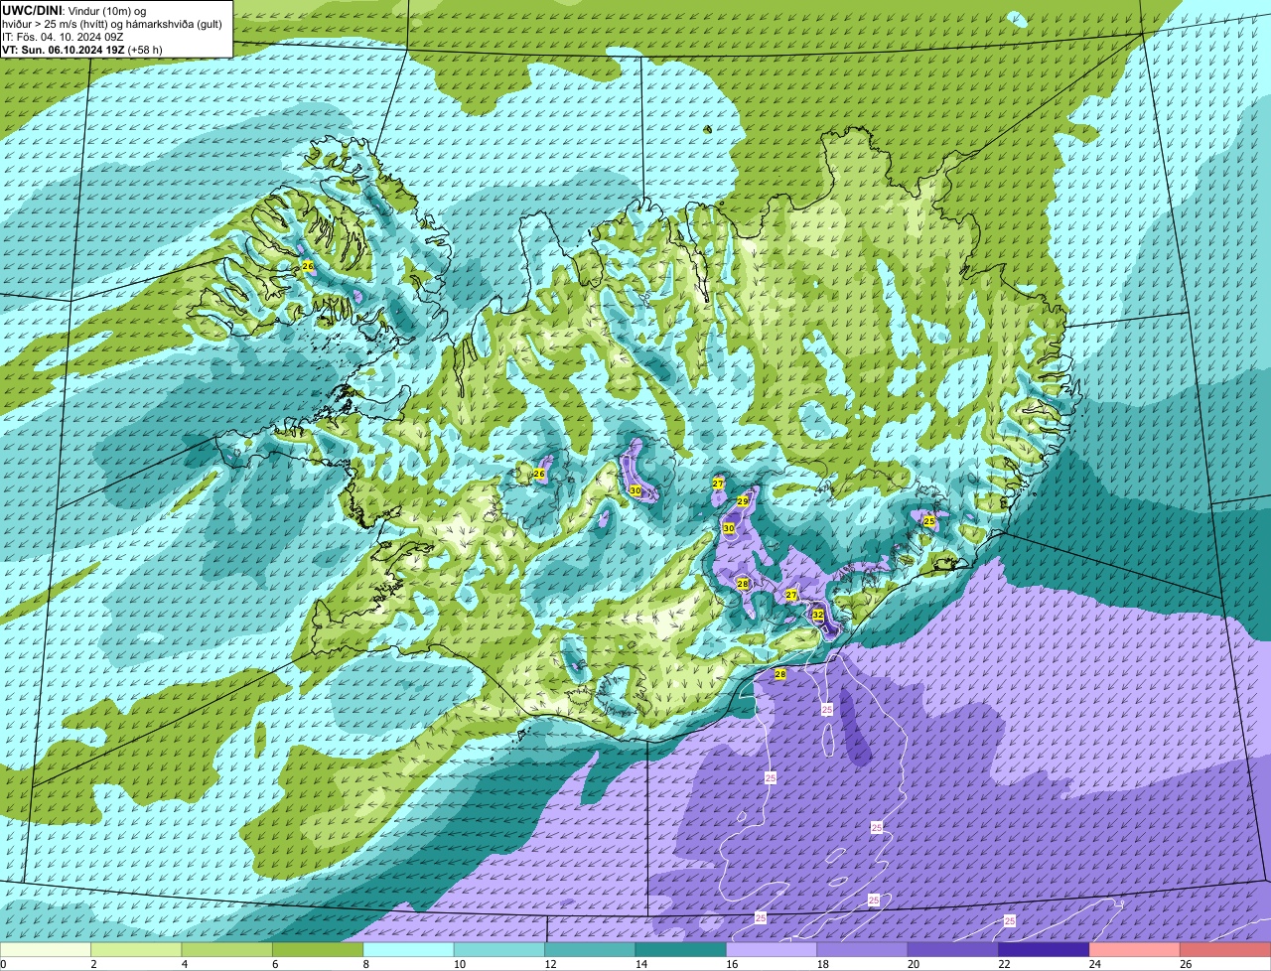Image resolution: width=1271 pixels, height=971 pixels.
Task: Click the yellow '29' gust marker
Action: (742, 502)
